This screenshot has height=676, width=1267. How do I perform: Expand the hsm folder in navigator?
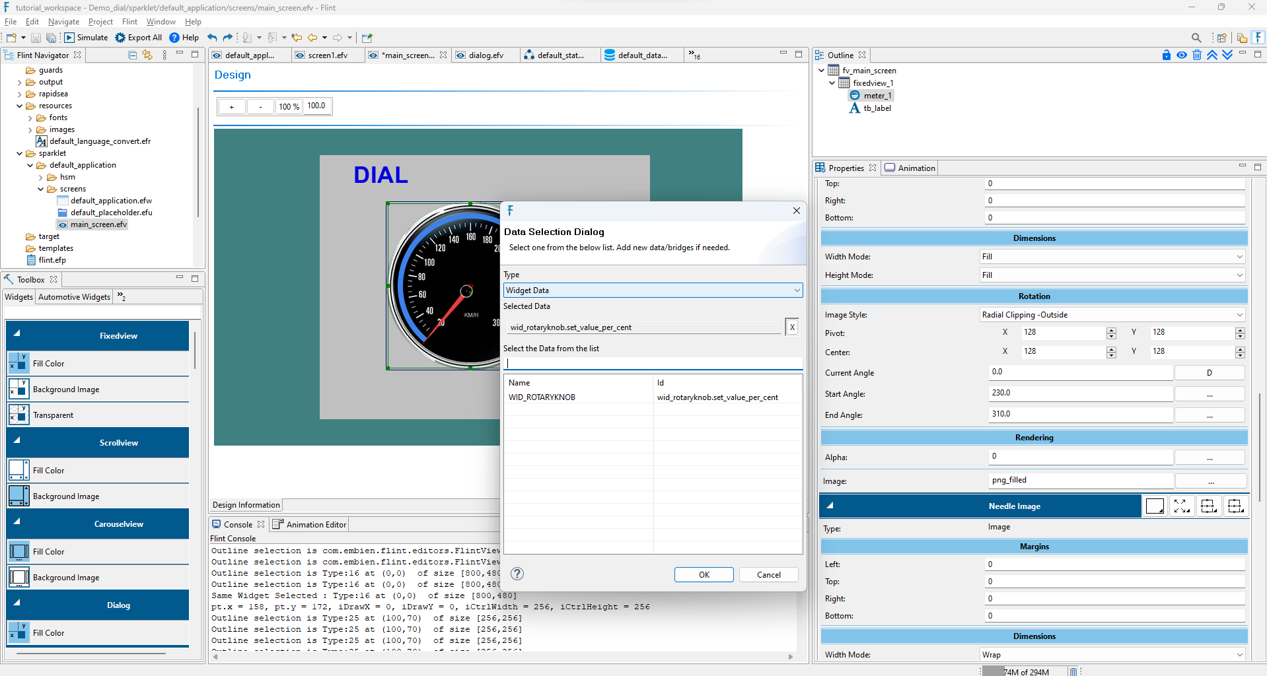click(x=40, y=178)
